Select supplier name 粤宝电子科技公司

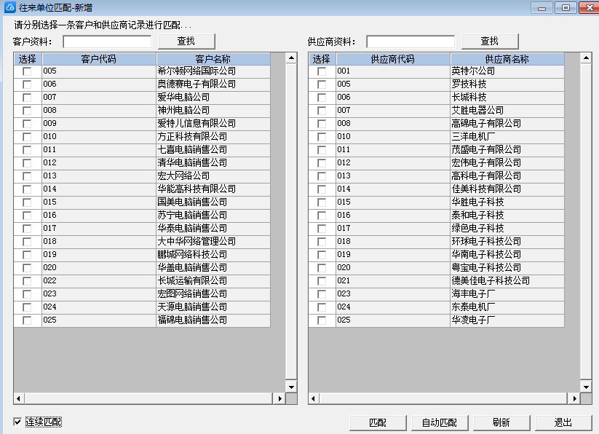[487, 267]
